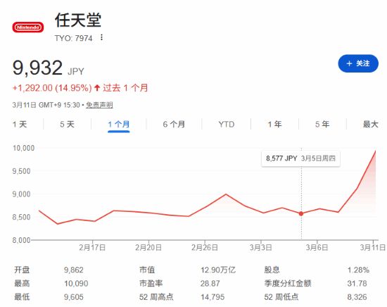The height and width of the screenshot is (307, 387).
Task: Click the red up-arrow change indicator
Action: (97, 88)
